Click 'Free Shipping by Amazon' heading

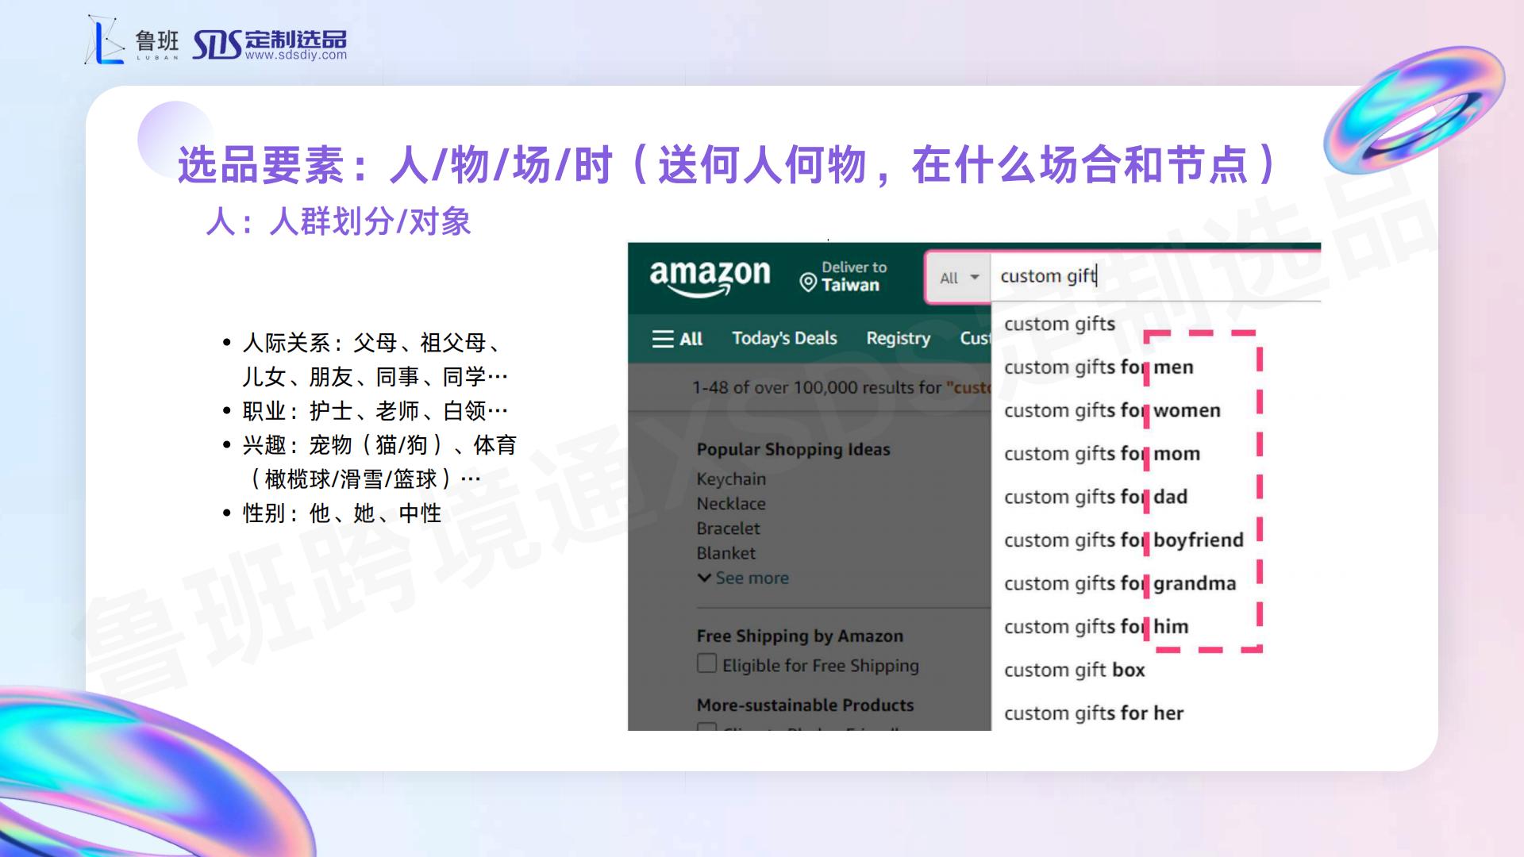[800, 636]
